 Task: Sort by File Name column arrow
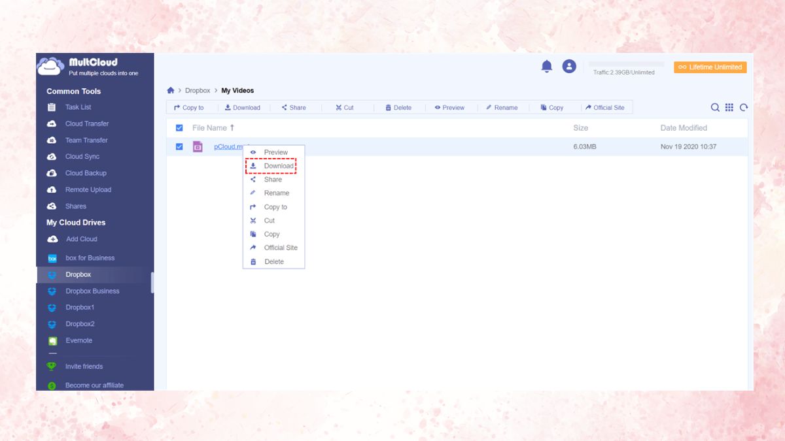click(x=232, y=128)
